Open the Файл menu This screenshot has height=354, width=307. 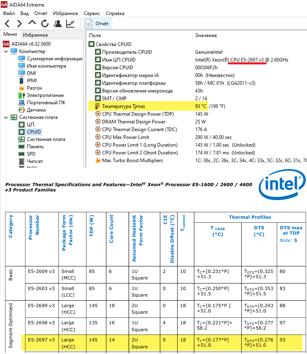tap(9, 13)
